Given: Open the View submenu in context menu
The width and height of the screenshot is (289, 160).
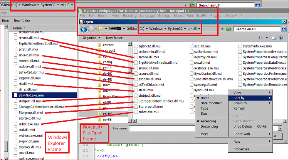Looking at the screenshot, I should [250, 93].
